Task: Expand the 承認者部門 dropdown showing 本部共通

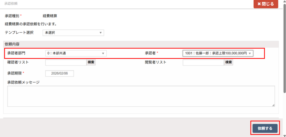Action: click(x=76, y=53)
